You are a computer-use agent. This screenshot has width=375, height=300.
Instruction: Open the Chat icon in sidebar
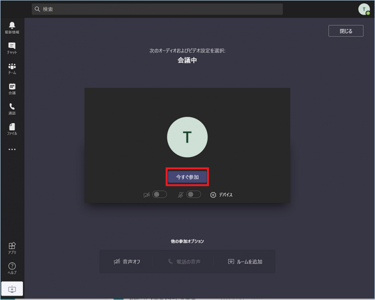pyautogui.click(x=12, y=48)
